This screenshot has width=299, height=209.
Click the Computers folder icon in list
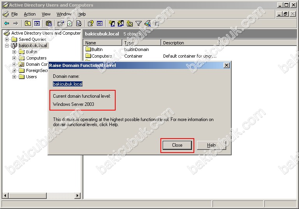point(88,56)
